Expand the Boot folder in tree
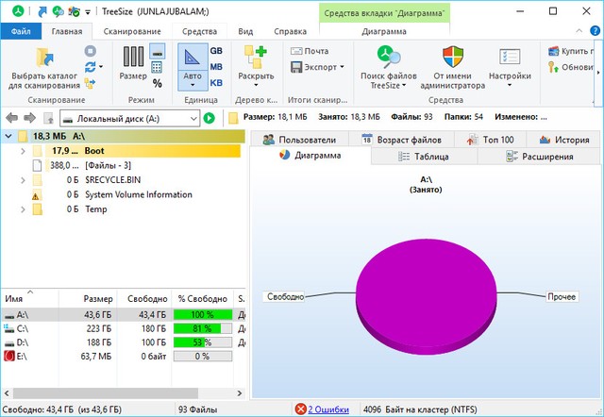 tap(23, 150)
